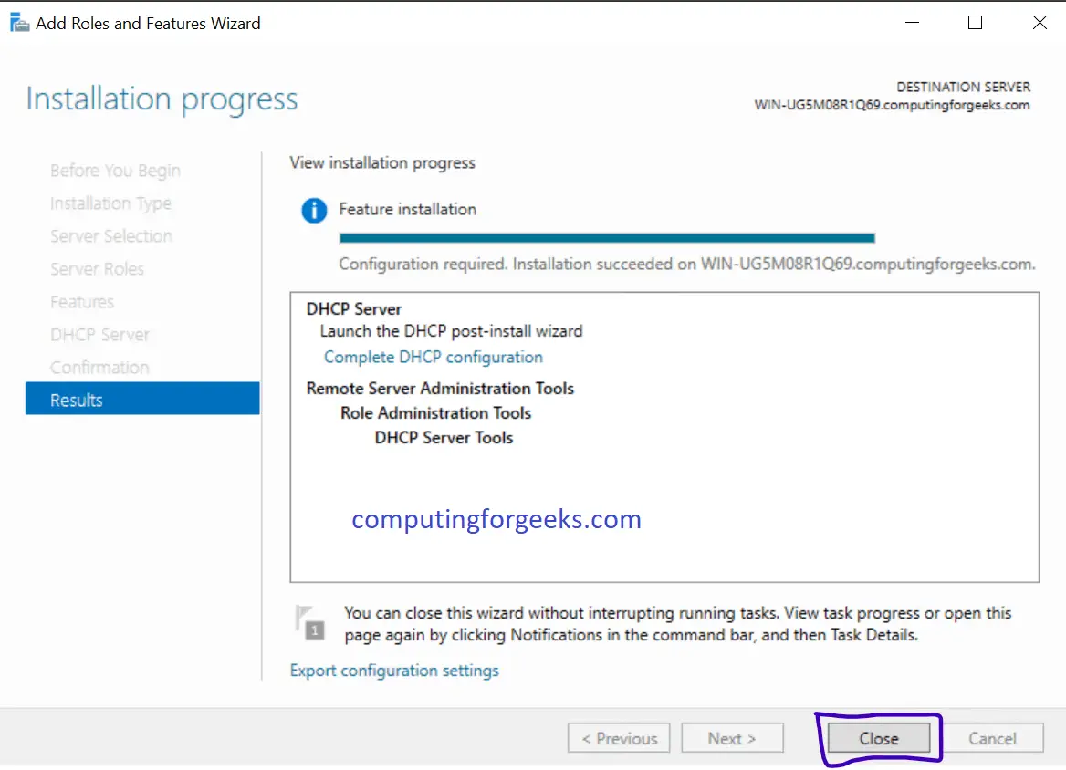
Task: Select the Remote Server Administration Tools entry
Action: (x=440, y=389)
